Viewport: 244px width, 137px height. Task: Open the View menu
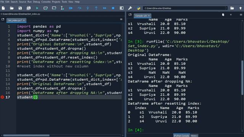click(71, 2)
